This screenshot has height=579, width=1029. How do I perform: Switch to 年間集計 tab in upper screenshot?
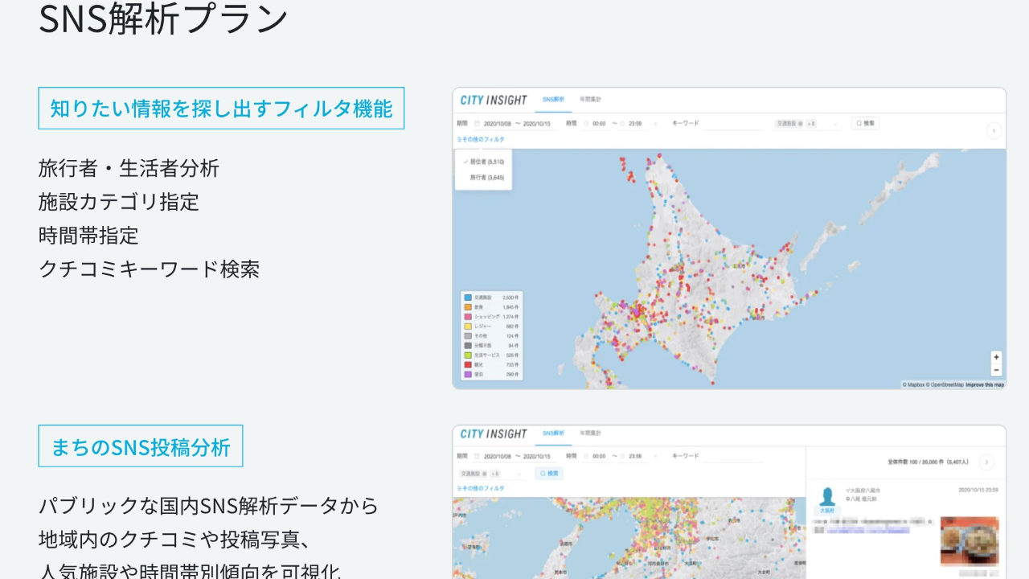click(x=590, y=100)
